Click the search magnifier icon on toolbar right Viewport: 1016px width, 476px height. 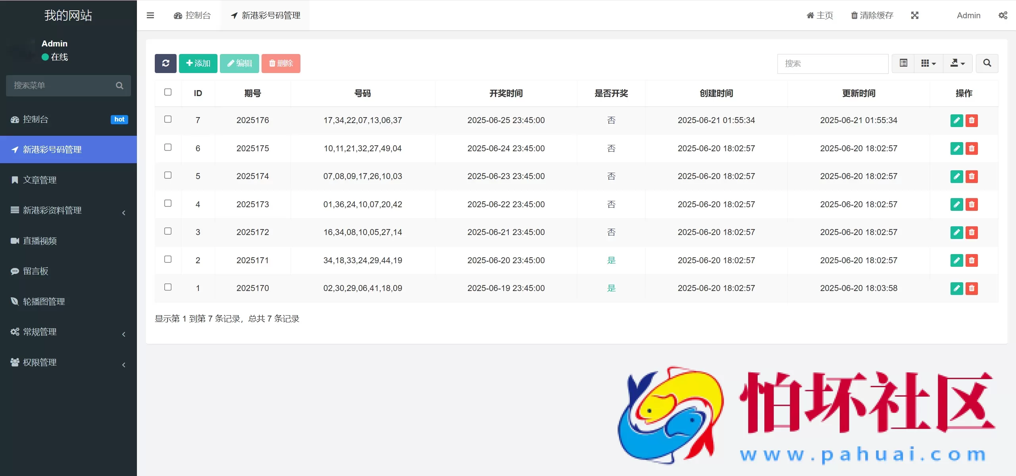click(x=987, y=63)
